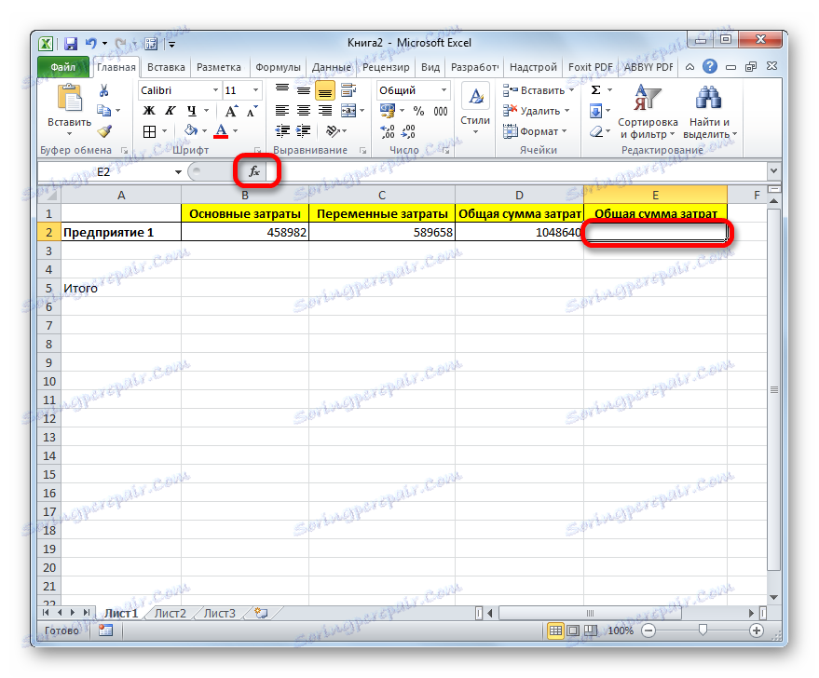Screen dimensions: 819x678
Task: Apply Bold formatting to selection
Action: (x=148, y=110)
